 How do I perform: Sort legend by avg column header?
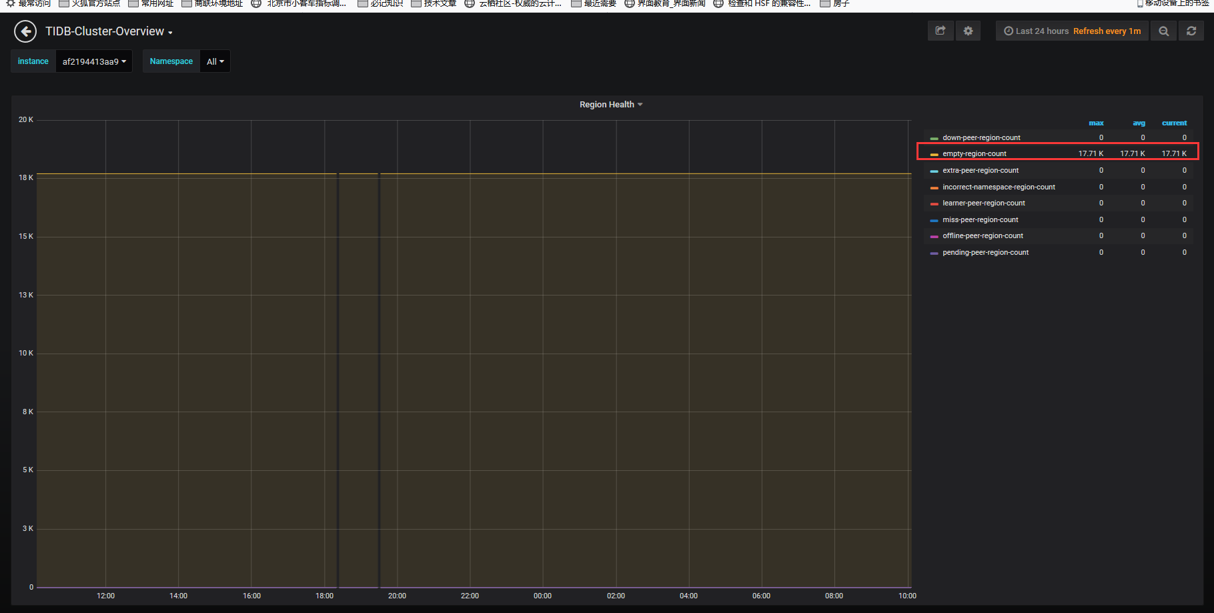click(1139, 123)
